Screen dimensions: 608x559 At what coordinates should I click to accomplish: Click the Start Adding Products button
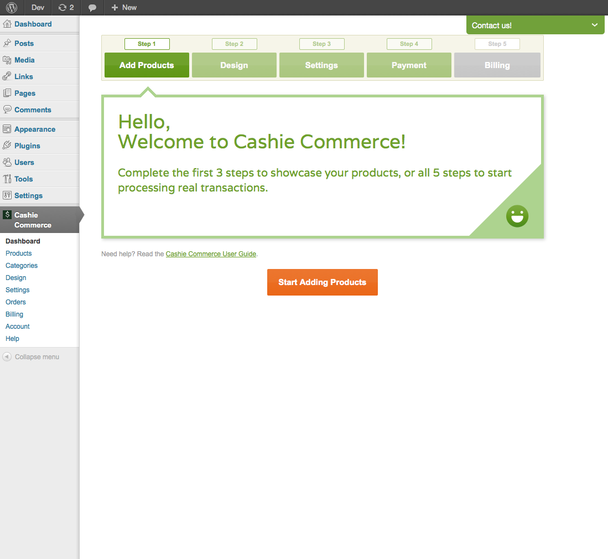[322, 282]
